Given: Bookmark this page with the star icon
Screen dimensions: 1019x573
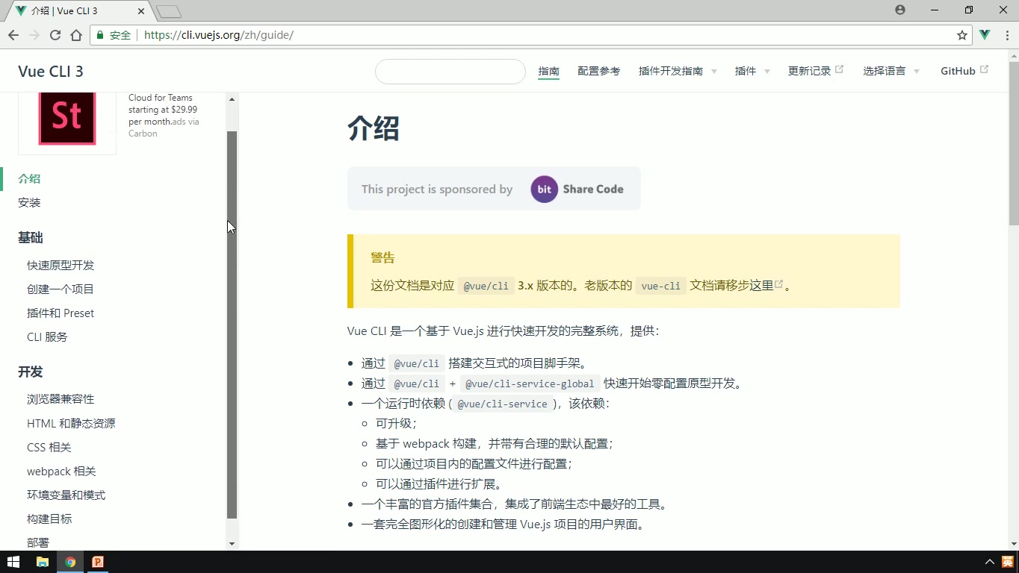Looking at the screenshot, I should [962, 35].
